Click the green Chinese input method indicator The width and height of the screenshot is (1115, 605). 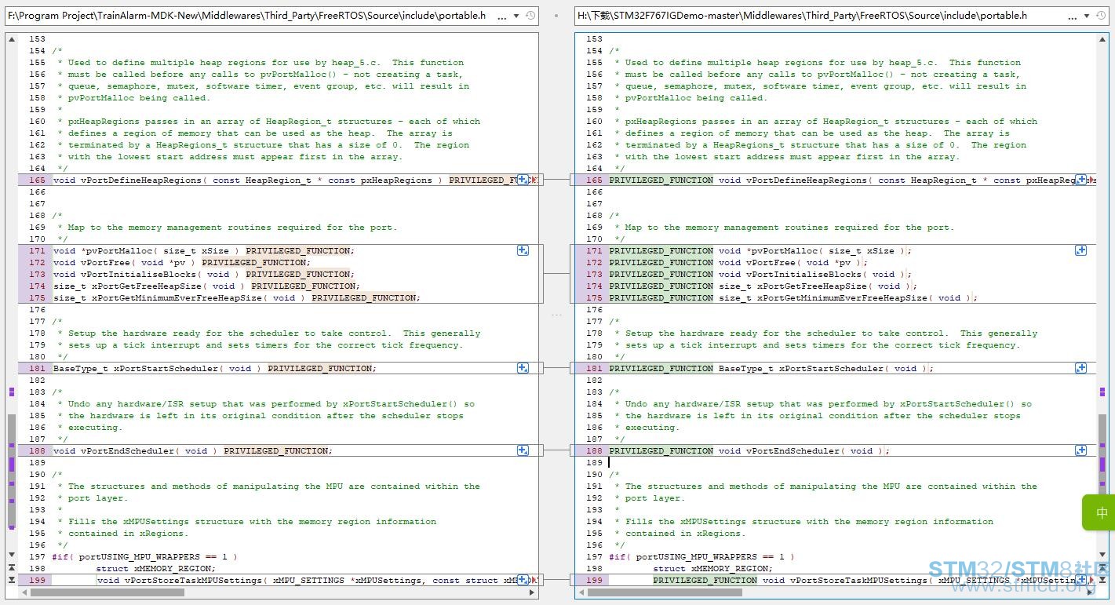[x=1099, y=512]
